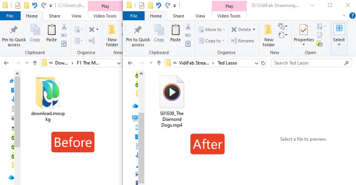Click Properties icon in right window
This screenshot has height=185, width=356.
(304, 30)
